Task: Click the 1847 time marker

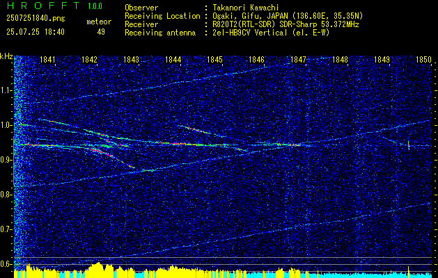Action: (298, 60)
